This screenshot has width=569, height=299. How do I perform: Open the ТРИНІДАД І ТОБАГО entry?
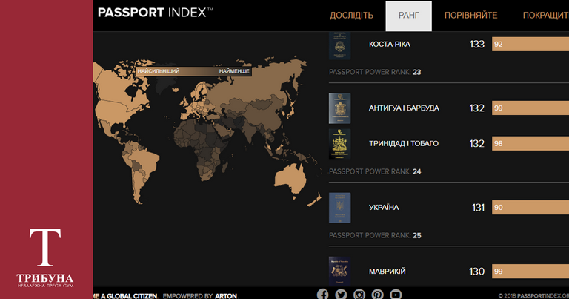(x=404, y=143)
